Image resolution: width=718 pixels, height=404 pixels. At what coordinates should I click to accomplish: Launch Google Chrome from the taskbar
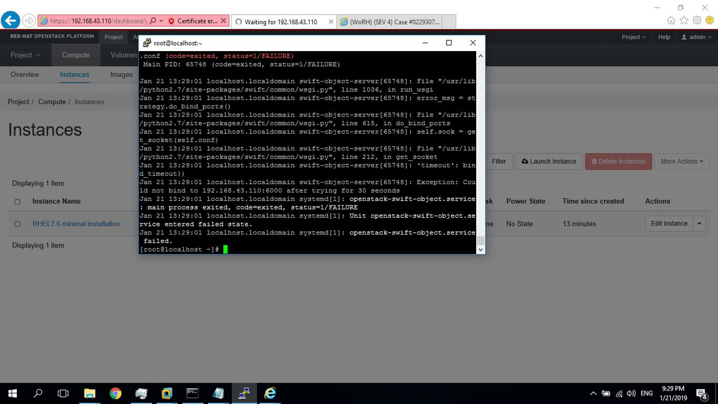115,393
